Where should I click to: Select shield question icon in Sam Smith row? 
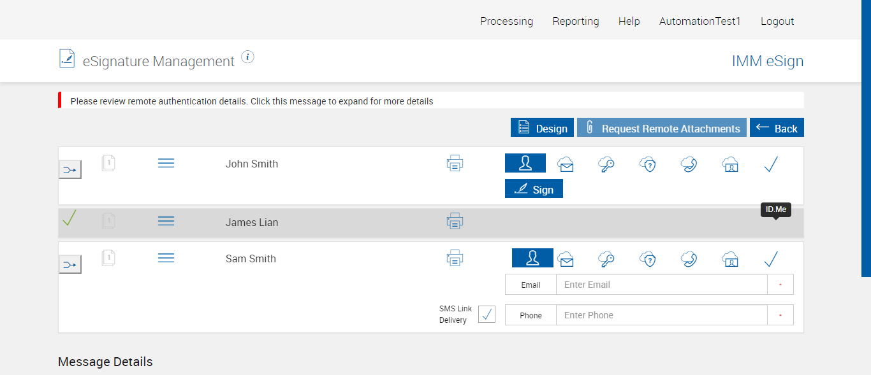[648, 259]
